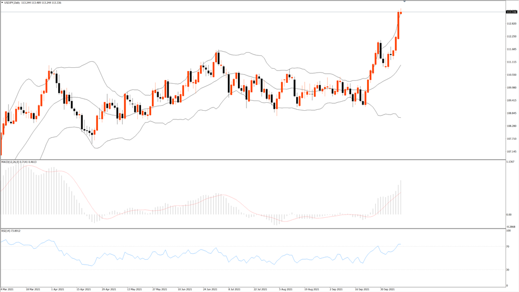This screenshot has width=519, height=292.
Task: Click the 10 Jun 2021 date label
Action: pyautogui.click(x=185, y=289)
